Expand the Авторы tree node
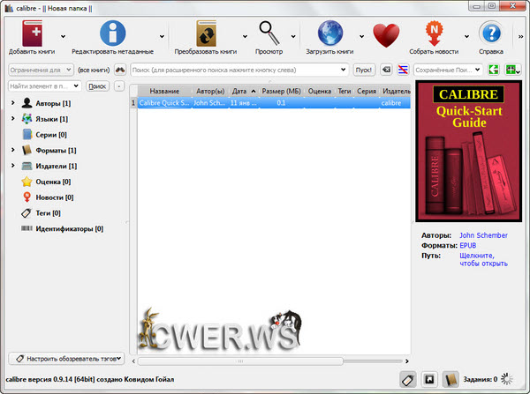The width and height of the screenshot is (530, 394). click(x=13, y=104)
